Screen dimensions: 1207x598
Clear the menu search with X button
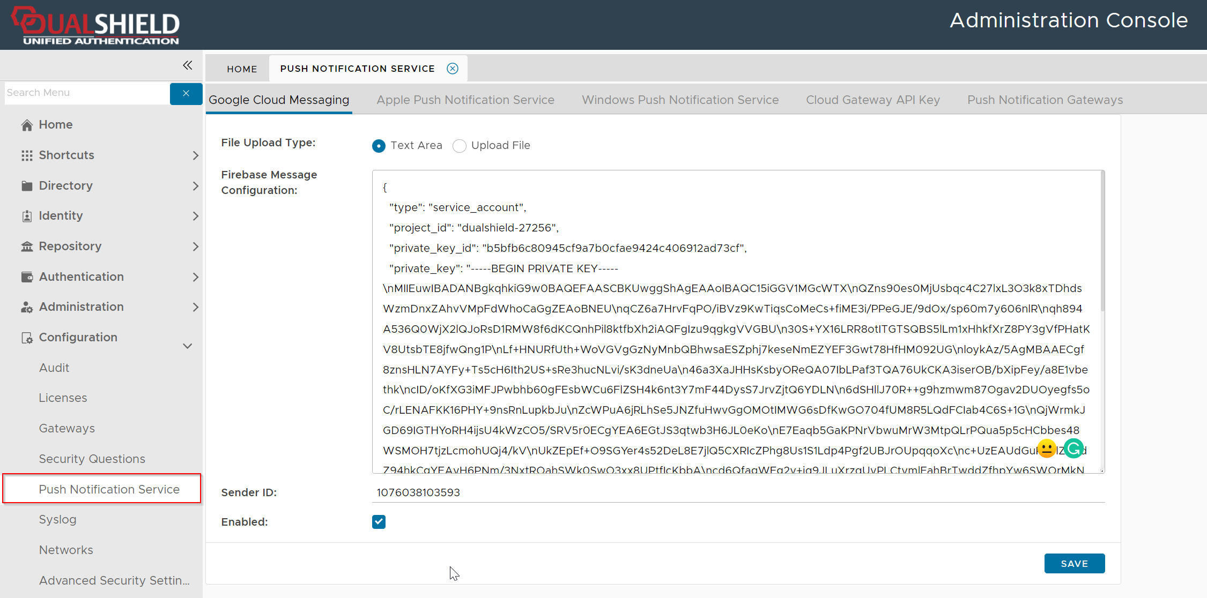(x=186, y=93)
